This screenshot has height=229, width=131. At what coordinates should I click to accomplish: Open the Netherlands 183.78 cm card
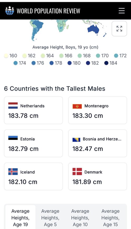33,110
